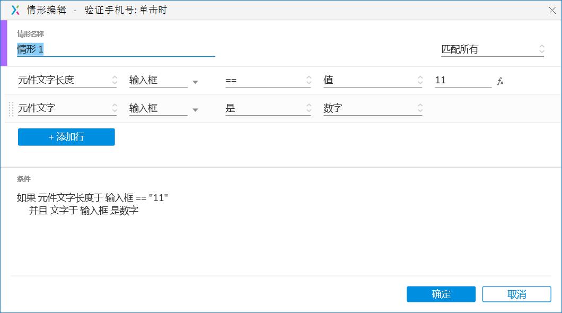
Task: Open the 元件文字 condition type dropdown
Action: point(68,108)
